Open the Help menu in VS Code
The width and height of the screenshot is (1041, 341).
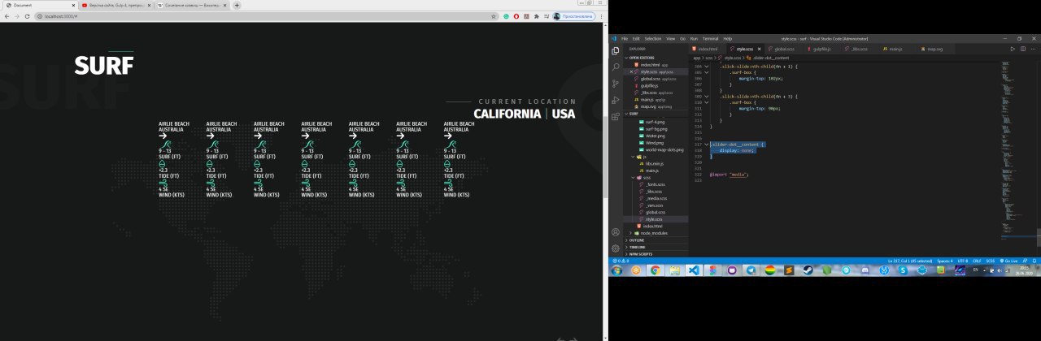point(727,38)
